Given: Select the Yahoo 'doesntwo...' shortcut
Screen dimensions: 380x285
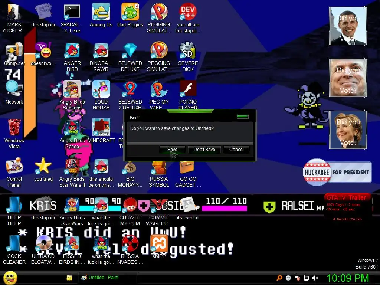Looking at the screenshot, I should tap(43, 54).
